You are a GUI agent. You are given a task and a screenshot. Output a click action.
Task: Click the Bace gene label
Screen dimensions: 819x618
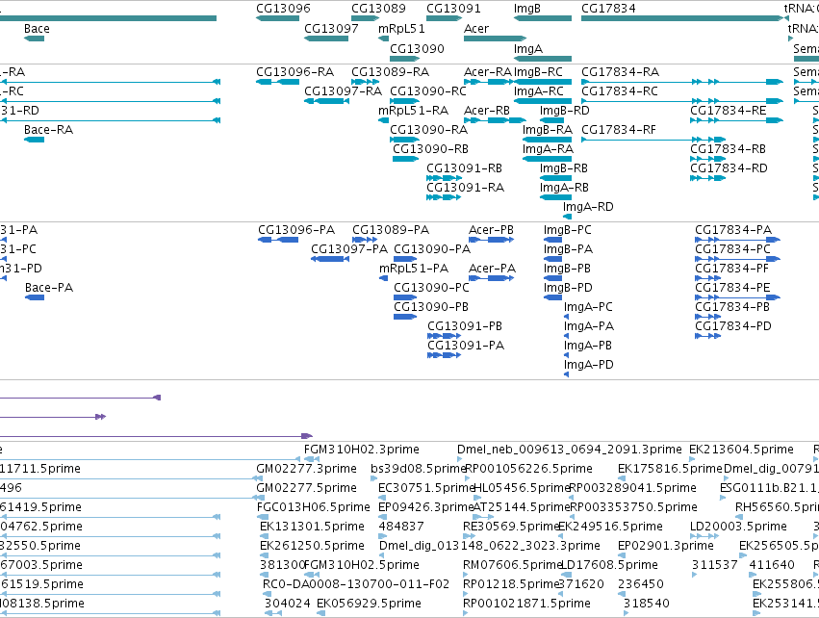pos(37,29)
